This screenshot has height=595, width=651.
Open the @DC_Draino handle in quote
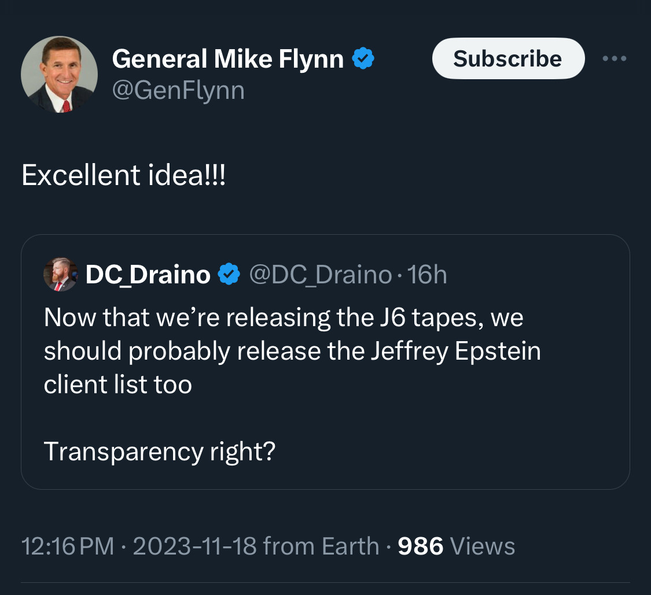[x=320, y=275]
